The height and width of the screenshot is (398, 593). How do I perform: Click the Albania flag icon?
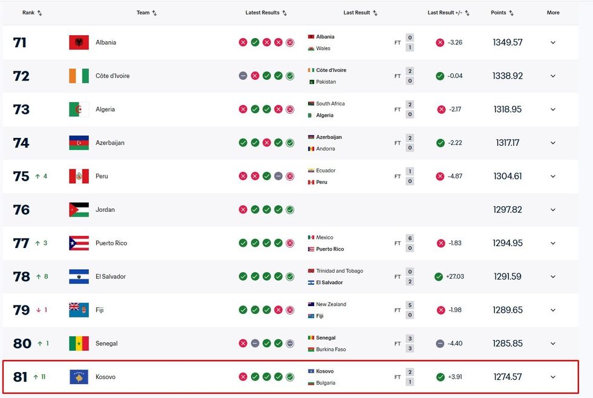tap(79, 42)
